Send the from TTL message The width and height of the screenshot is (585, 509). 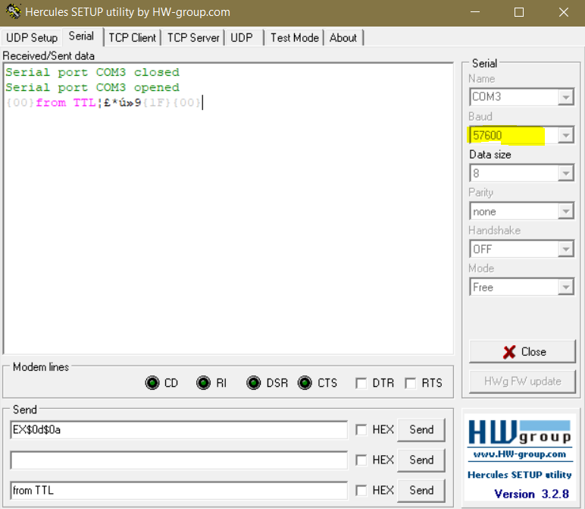pos(421,490)
